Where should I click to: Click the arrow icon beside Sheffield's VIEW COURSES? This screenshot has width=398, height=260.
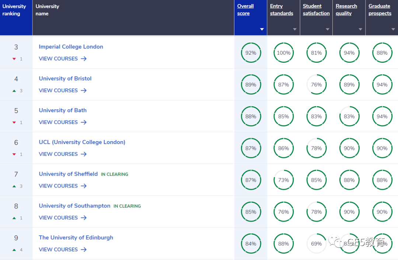click(x=84, y=186)
